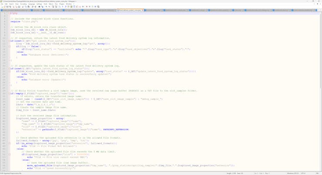
Task: Click the Windows (CR LF) status bar field
Action: tap(293, 173)
